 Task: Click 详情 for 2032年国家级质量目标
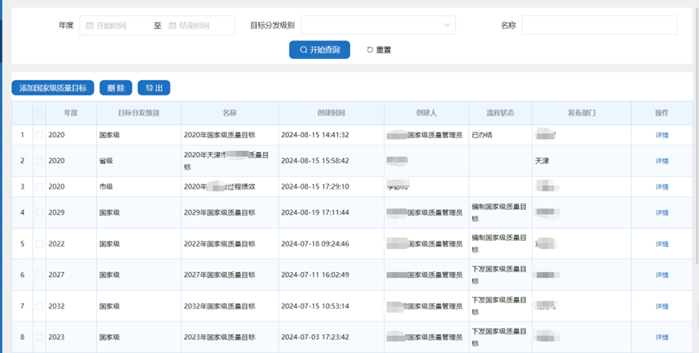pos(662,306)
